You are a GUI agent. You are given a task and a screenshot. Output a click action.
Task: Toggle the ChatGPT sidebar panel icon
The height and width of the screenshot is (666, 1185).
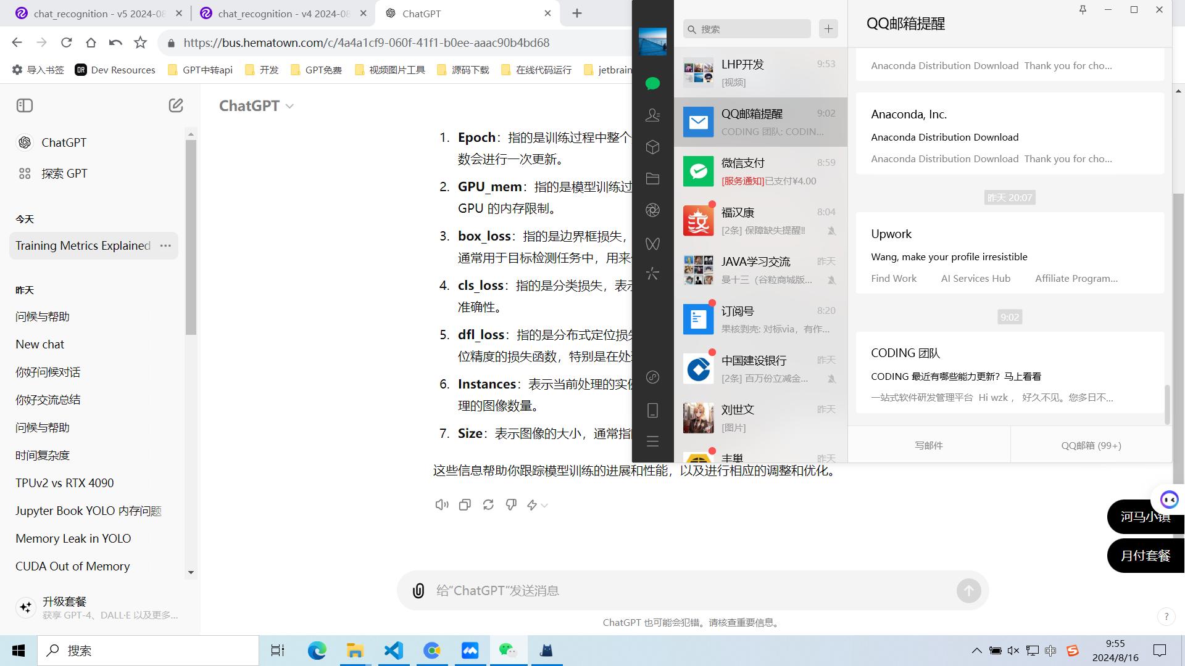[25, 105]
